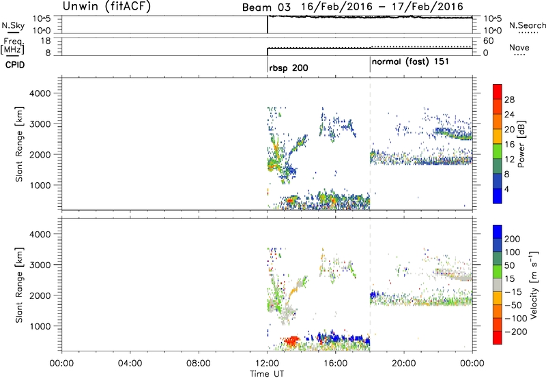The image size is (546, 378).
Task: Click the 'Time UT' axis title
Action: point(267,374)
